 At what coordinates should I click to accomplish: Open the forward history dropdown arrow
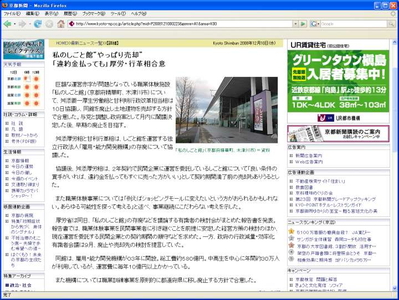pyautogui.click(x=29, y=24)
